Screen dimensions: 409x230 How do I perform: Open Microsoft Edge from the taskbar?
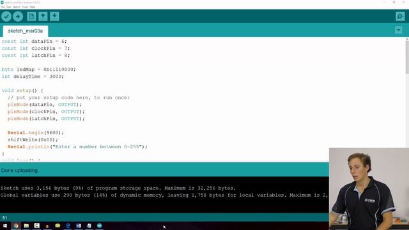(x=68, y=226)
